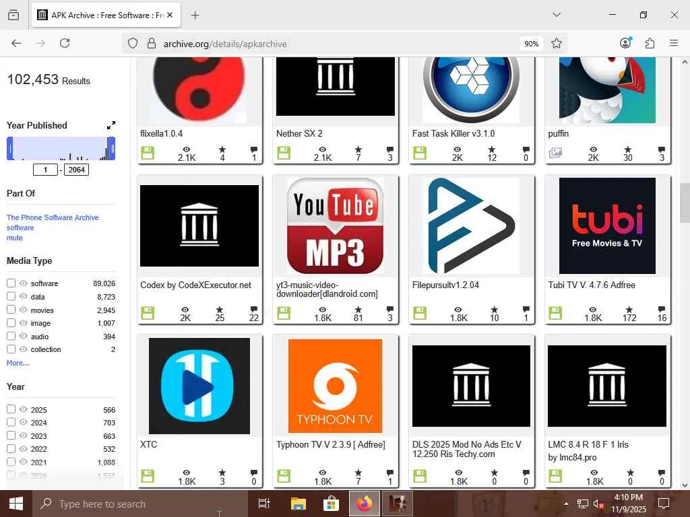Screen dimensions: 690x517
Task: Bookmark this page with the star icon
Action: coord(556,43)
